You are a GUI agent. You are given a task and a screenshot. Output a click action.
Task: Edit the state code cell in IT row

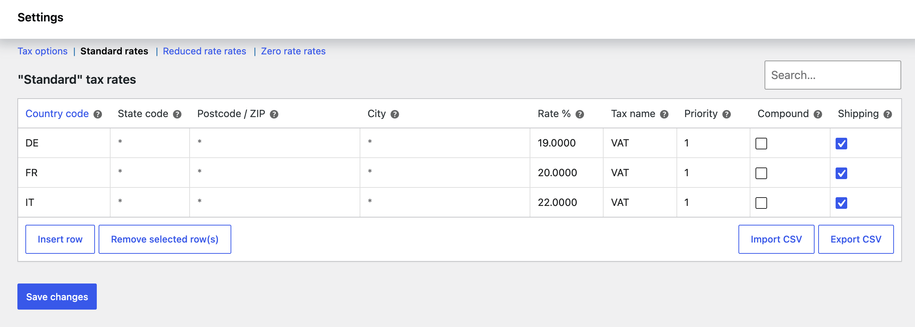point(150,202)
